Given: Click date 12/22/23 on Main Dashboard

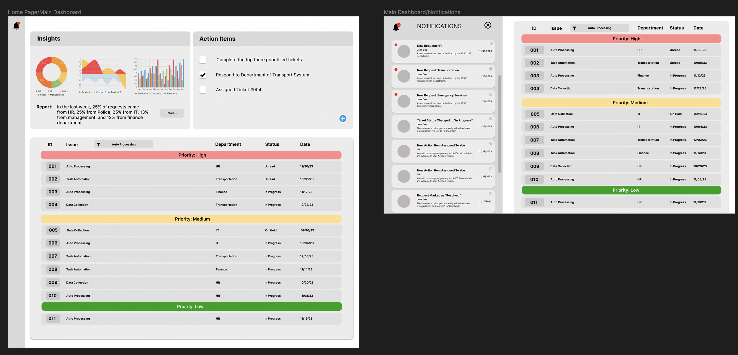Looking at the screenshot, I should 306,205.
